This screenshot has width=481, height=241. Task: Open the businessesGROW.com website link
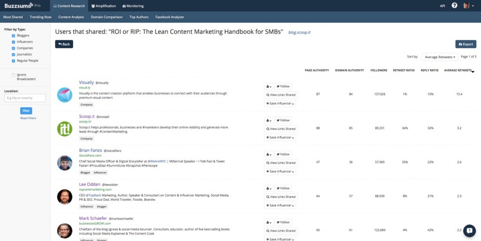coord(94,224)
